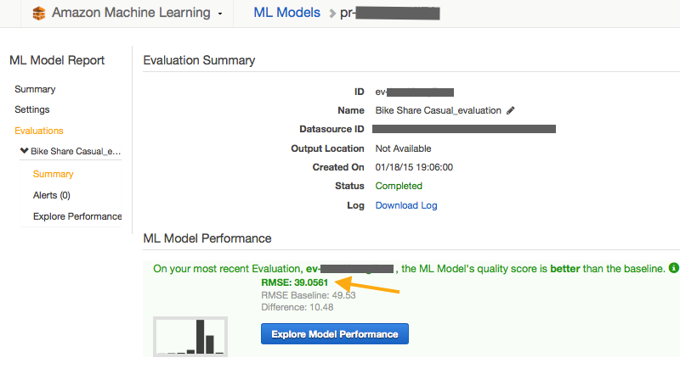Click the Amazon Machine Learning title
680x380 pixels.
(131, 13)
